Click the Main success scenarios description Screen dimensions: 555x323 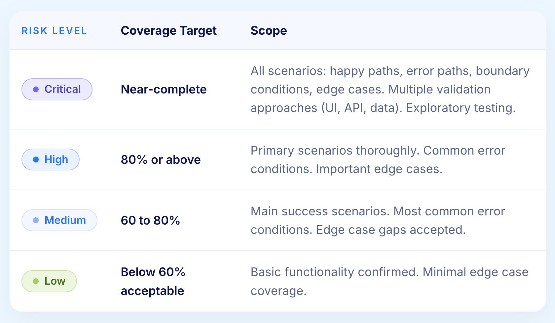point(378,220)
